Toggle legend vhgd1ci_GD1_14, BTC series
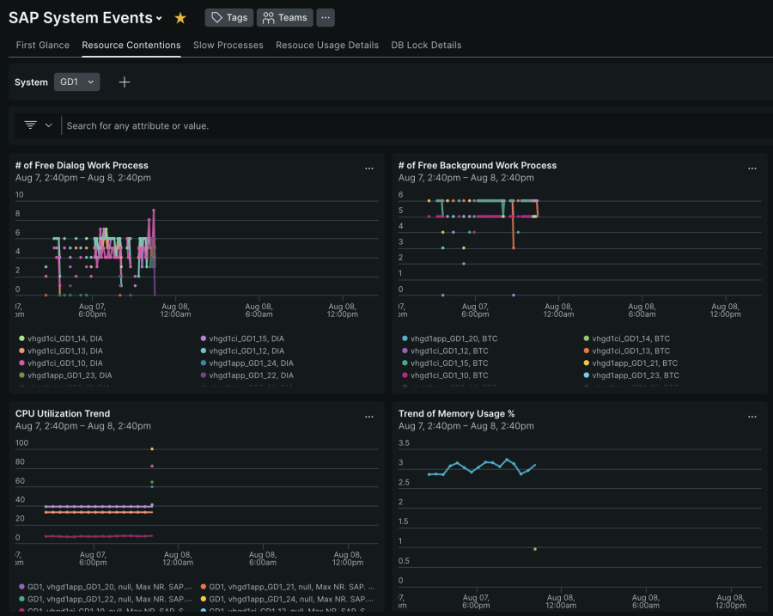Screen dimensions: 773x616 (x=627, y=338)
